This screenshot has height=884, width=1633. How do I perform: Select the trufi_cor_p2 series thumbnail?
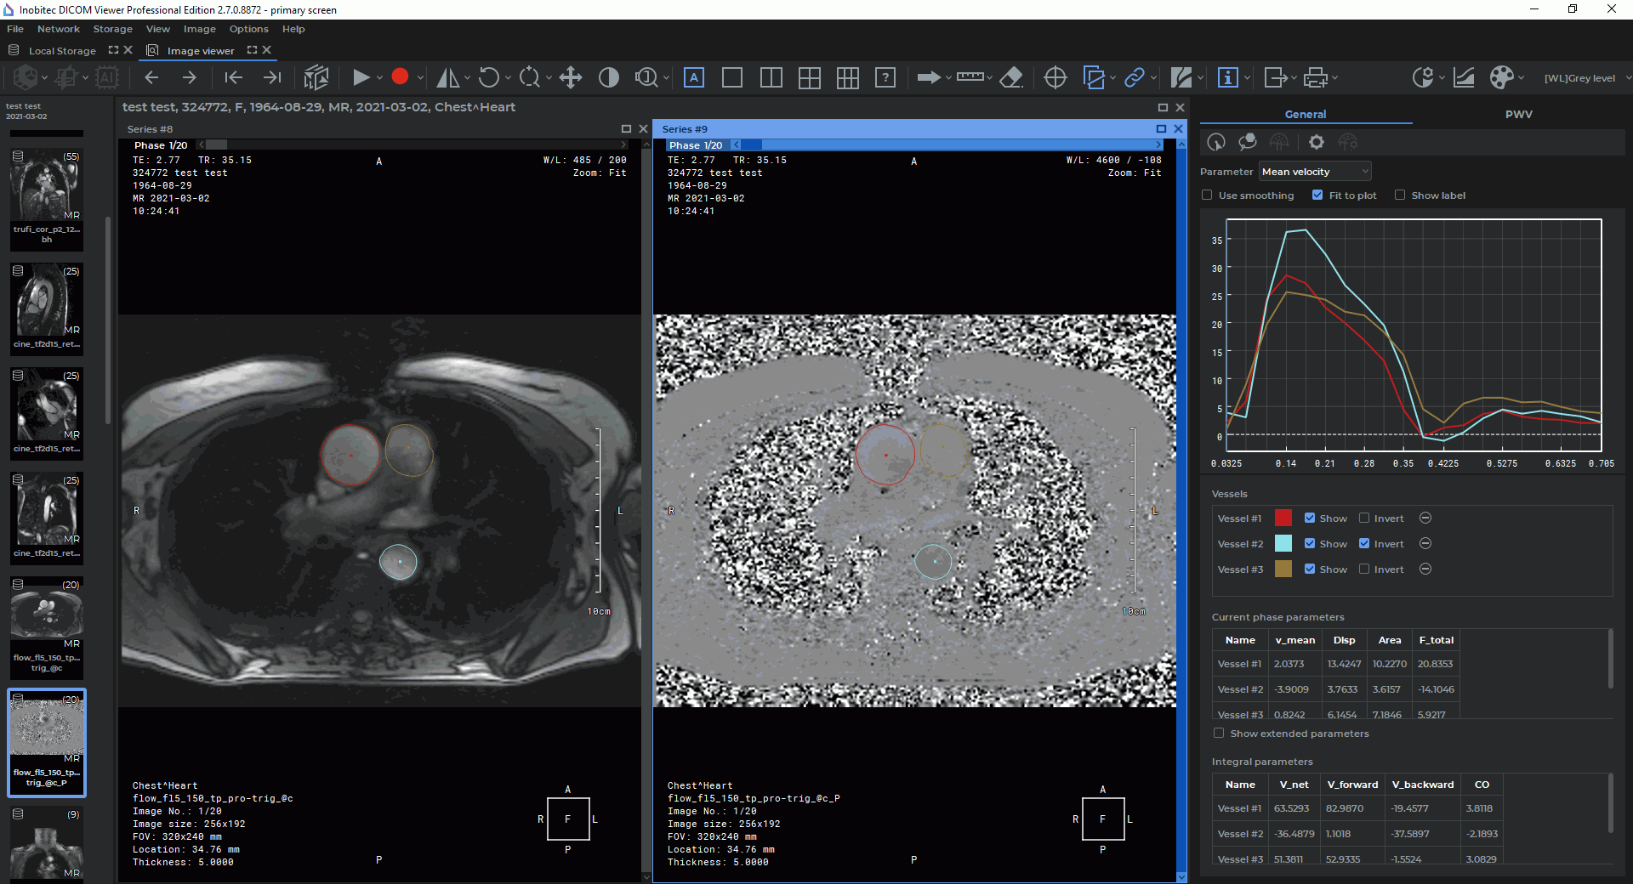[47, 199]
